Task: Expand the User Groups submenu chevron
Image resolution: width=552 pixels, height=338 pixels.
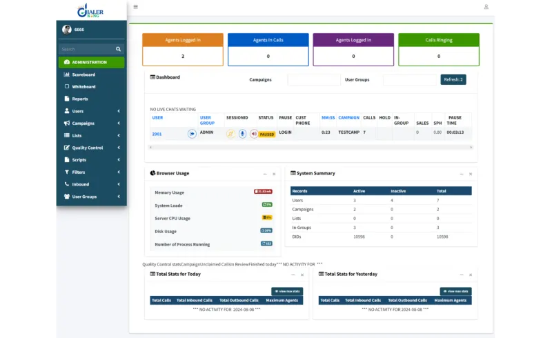Action: (119, 197)
